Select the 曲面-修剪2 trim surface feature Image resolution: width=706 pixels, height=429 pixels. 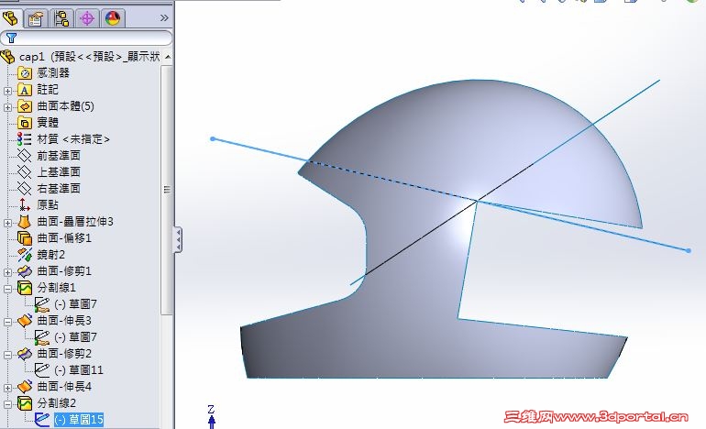coord(54,353)
